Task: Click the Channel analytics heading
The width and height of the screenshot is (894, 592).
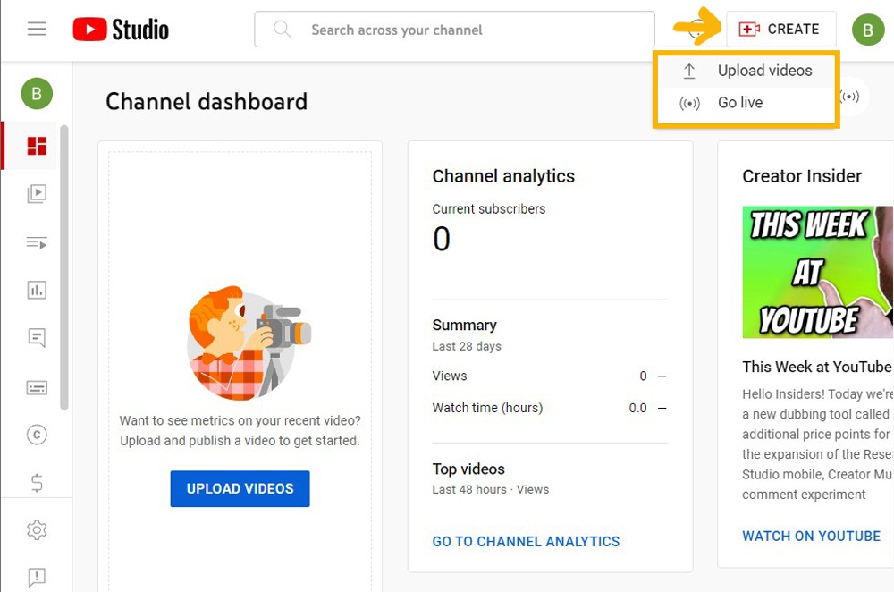Action: click(x=503, y=176)
